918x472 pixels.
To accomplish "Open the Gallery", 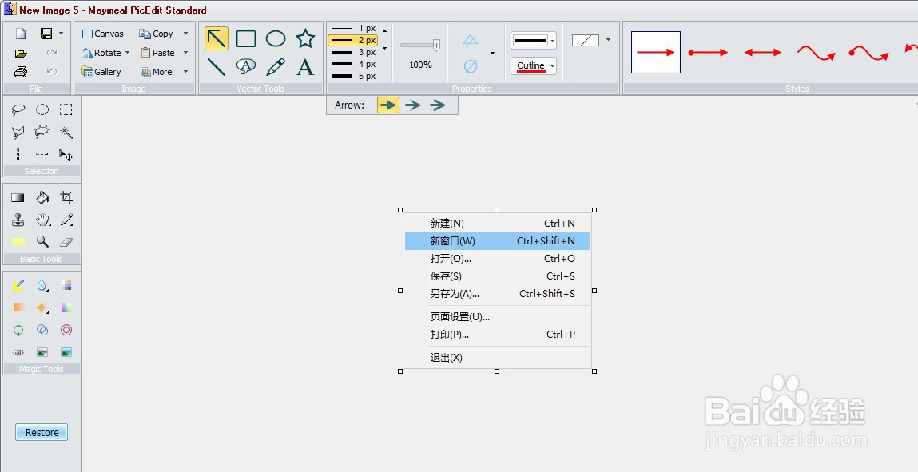I will 102,72.
